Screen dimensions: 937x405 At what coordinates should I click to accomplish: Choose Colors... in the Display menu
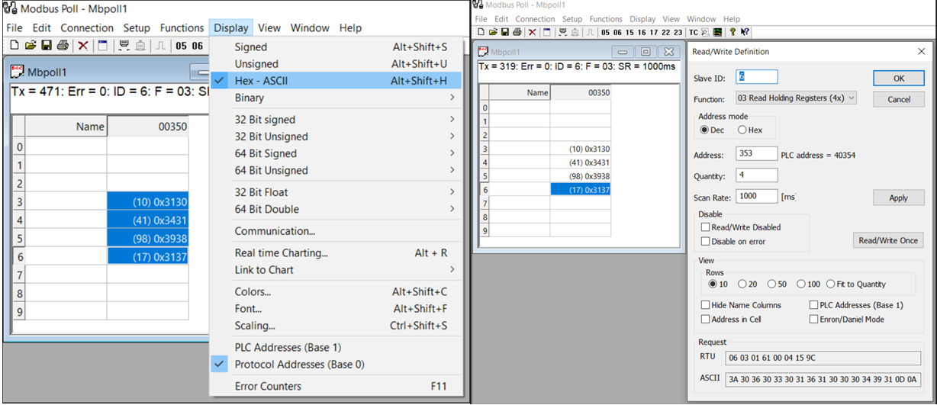(336, 292)
